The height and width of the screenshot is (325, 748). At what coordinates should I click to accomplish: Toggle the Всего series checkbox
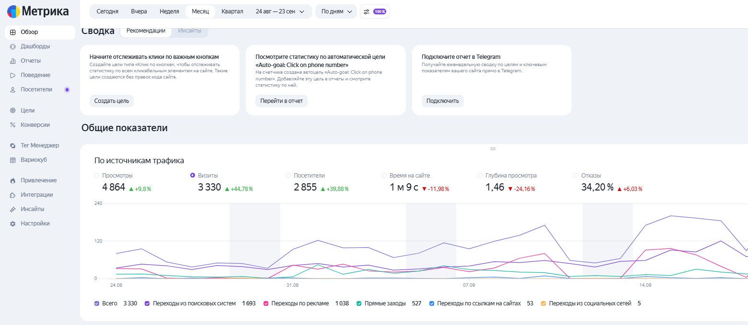(97, 303)
